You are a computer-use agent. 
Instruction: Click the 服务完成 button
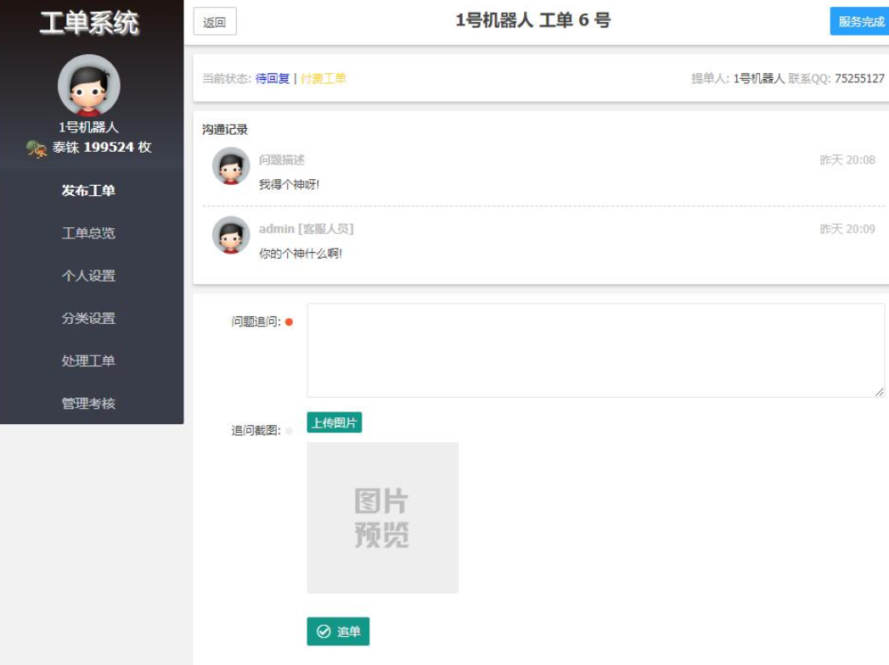tap(860, 21)
